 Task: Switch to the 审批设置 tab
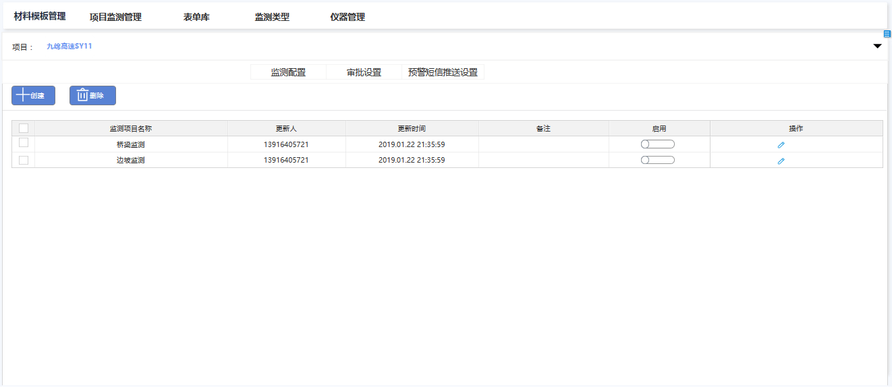click(364, 72)
